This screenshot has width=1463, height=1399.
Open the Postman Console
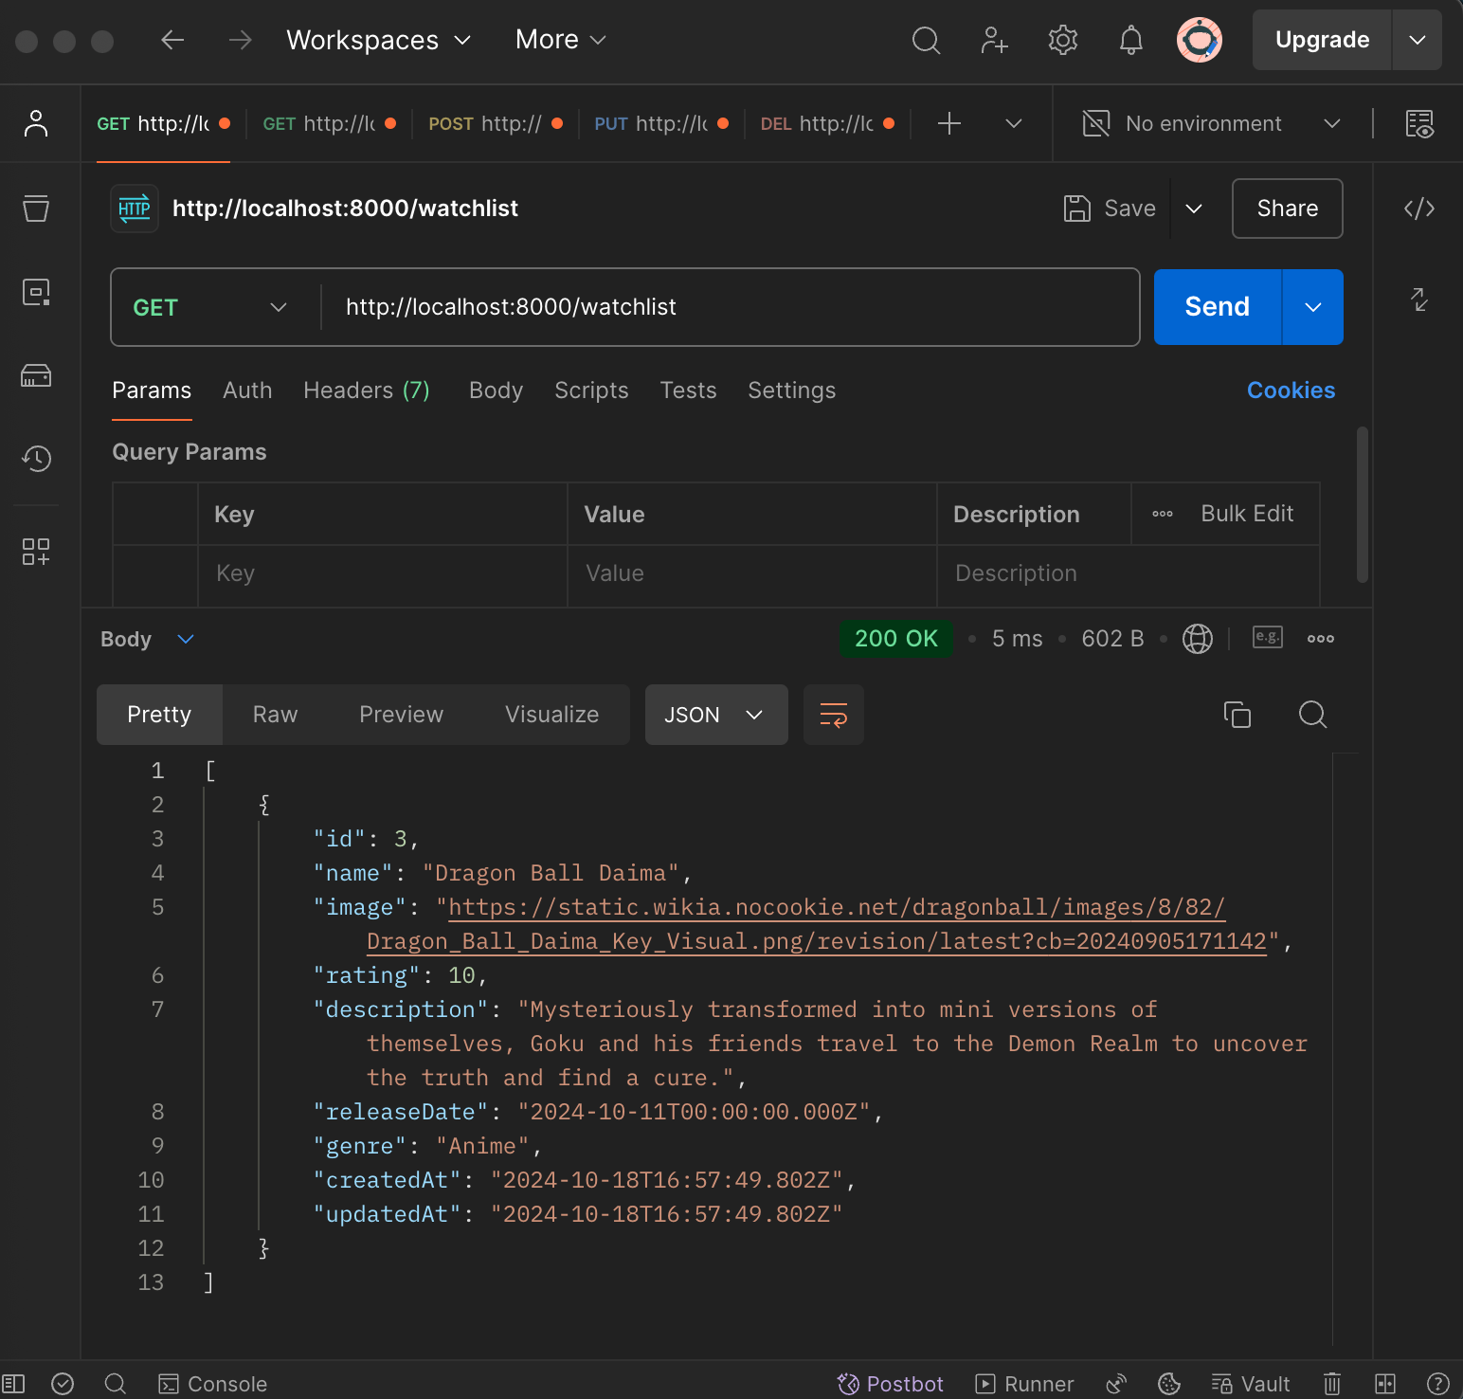coord(212,1384)
